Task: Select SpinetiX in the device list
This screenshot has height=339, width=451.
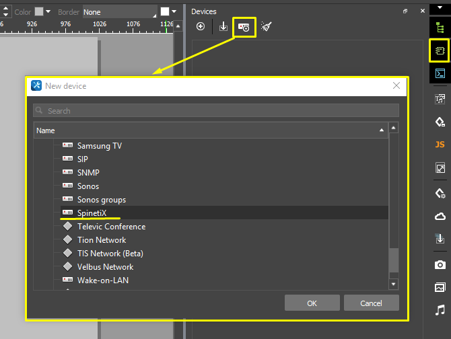Action: 97,213
